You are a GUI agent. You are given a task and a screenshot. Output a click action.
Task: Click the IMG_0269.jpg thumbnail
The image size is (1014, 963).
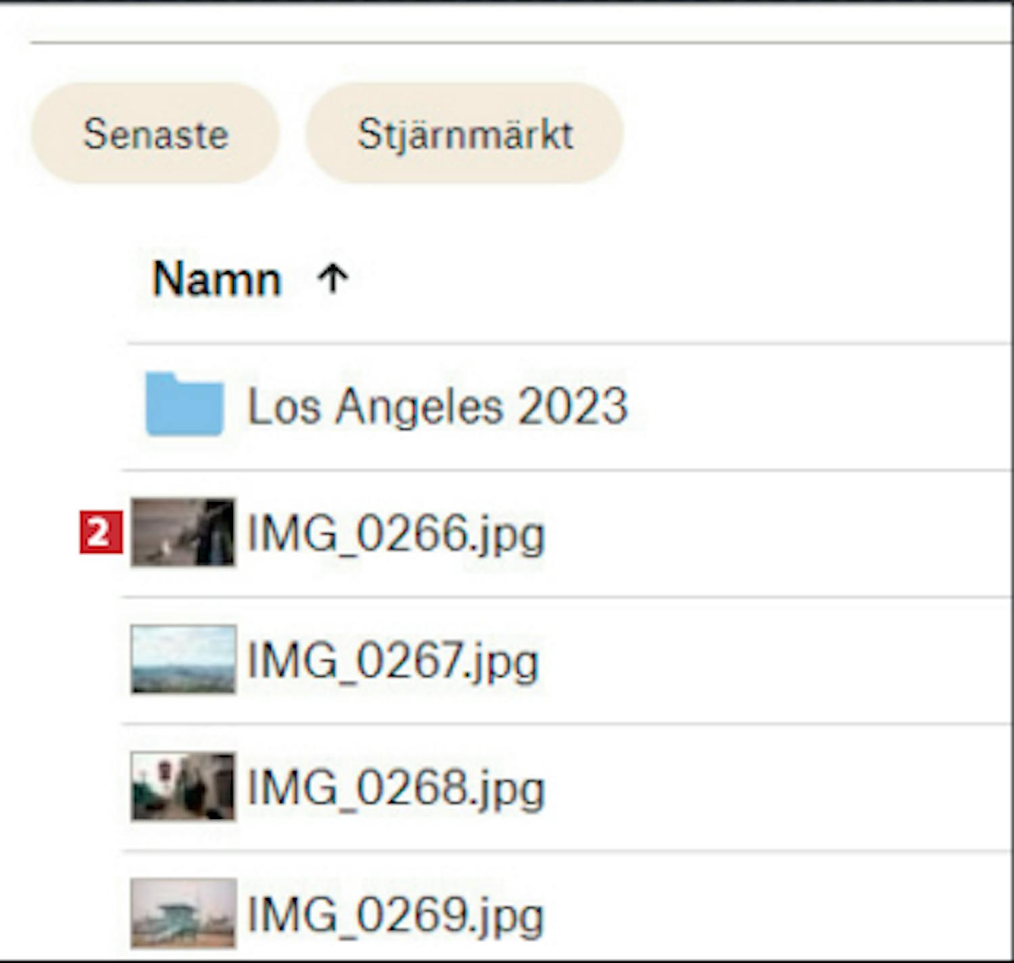tap(183, 913)
